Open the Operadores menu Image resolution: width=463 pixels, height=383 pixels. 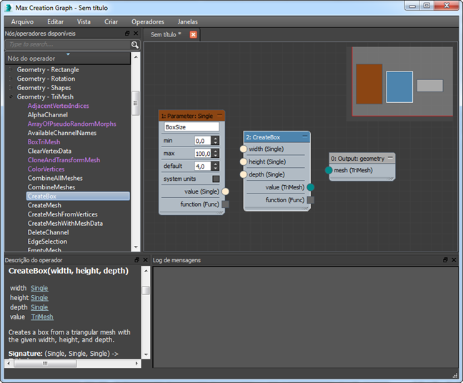click(147, 21)
